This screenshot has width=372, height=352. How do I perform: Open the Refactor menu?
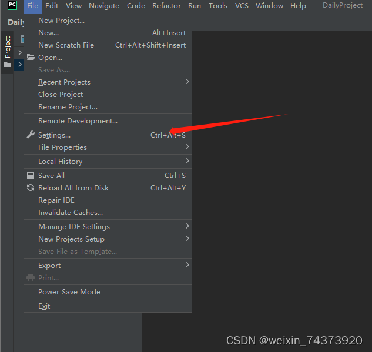[x=166, y=6]
